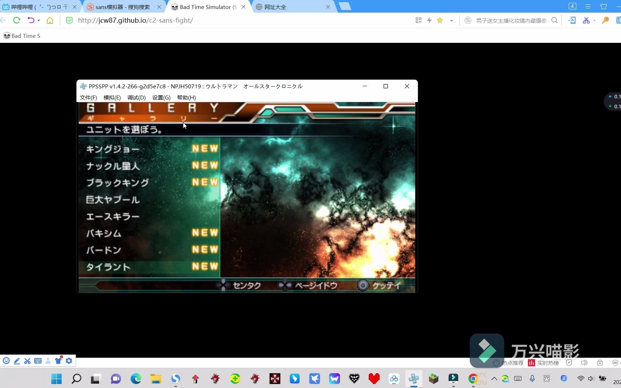Open 帮助(H) menu in PPSSPP
This screenshot has height=388, width=621.
click(187, 97)
